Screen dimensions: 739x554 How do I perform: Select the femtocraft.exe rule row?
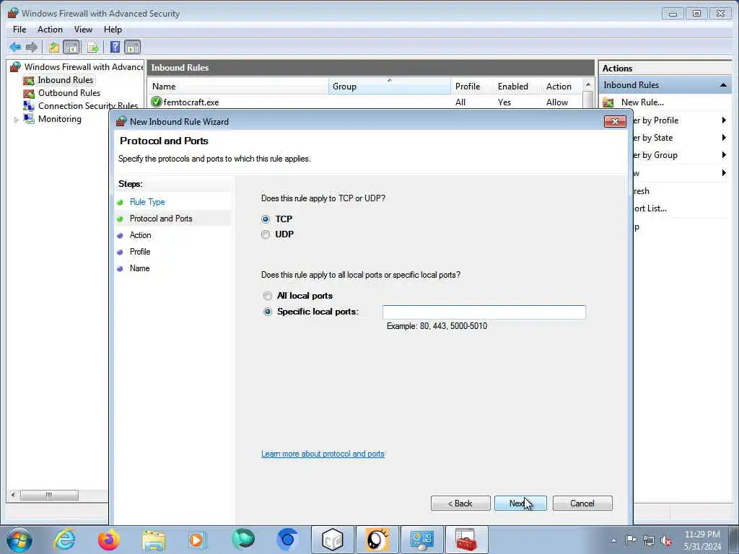click(x=365, y=102)
